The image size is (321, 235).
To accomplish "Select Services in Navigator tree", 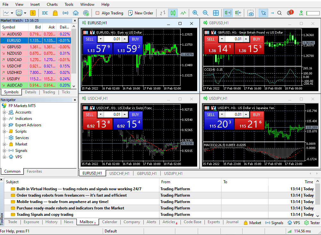I will pos(22,138).
